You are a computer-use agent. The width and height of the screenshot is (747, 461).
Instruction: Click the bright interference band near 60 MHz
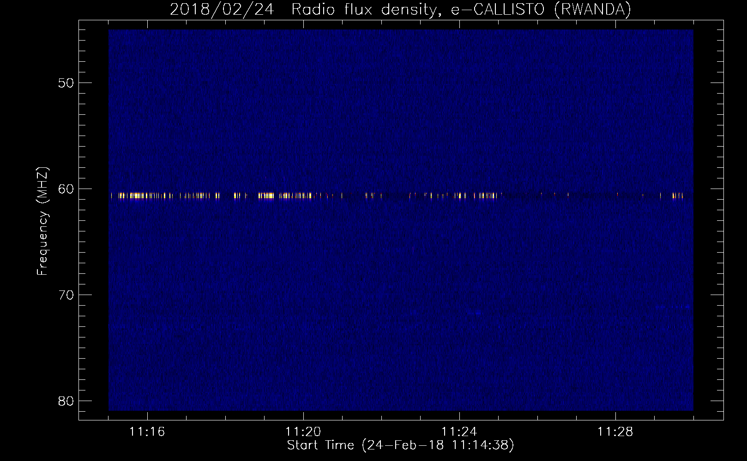(x=398, y=196)
